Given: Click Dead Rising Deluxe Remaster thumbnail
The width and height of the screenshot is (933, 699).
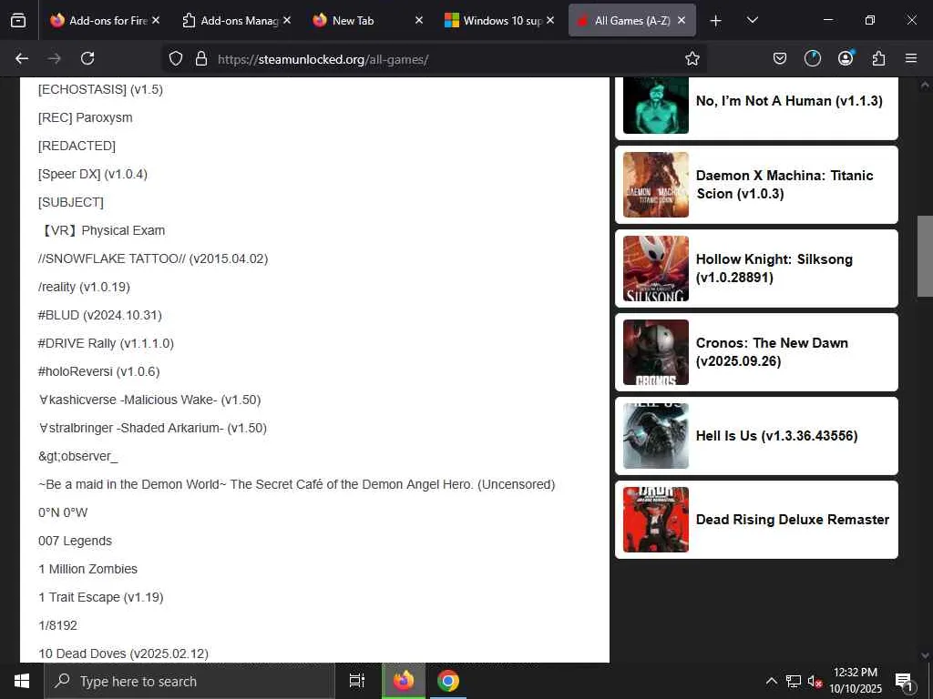Looking at the screenshot, I should tap(656, 520).
